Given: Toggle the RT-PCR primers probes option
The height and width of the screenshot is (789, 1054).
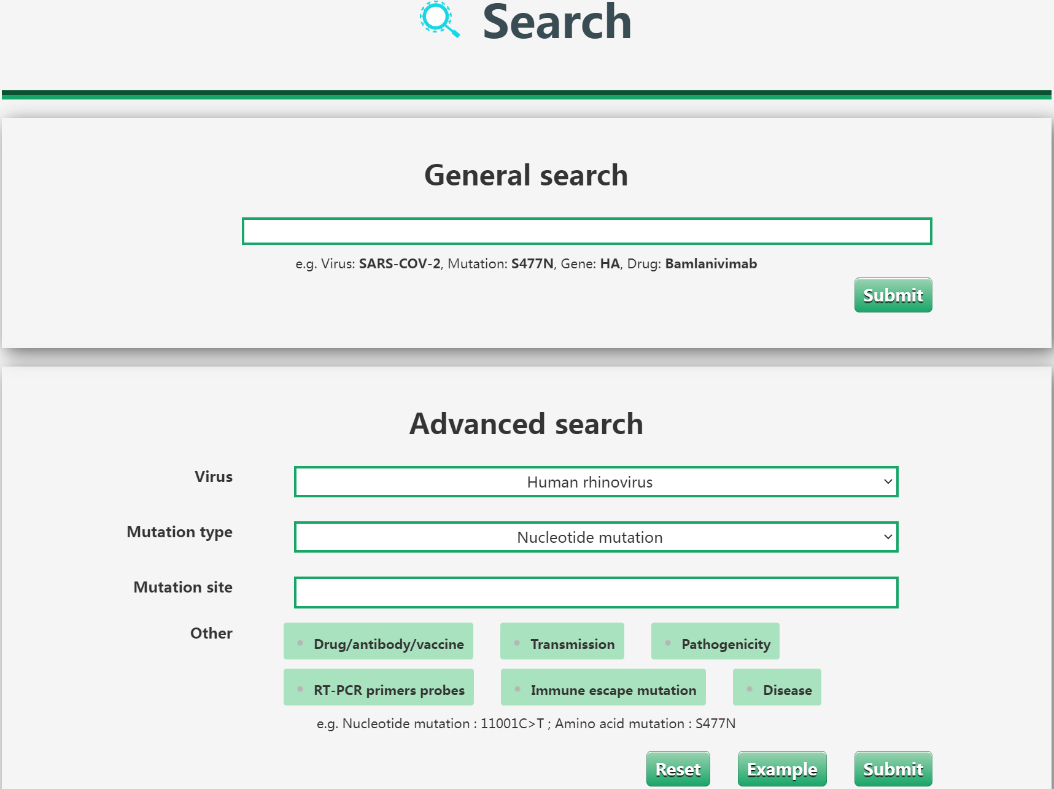Looking at the screenshot, I should (x=379, y=688).
